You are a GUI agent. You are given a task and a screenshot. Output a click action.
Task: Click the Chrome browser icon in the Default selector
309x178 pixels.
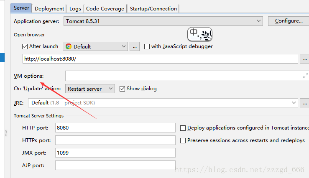pyautogui.click(x=69, y=46)
